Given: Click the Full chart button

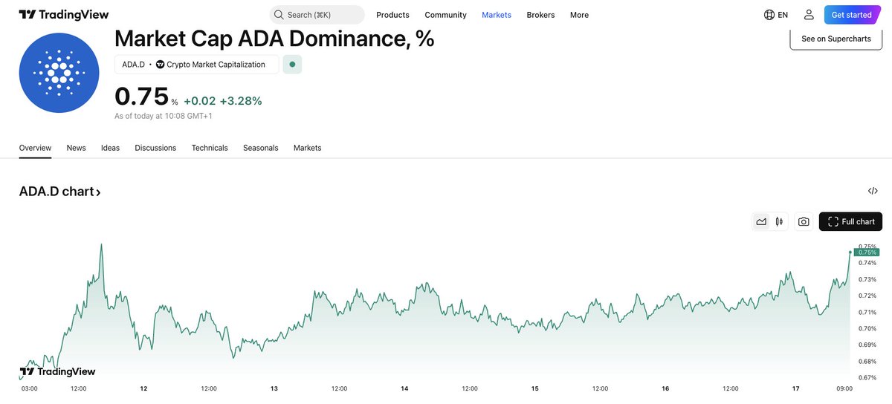Looking at the screenshot, I should tap(850, 221).
